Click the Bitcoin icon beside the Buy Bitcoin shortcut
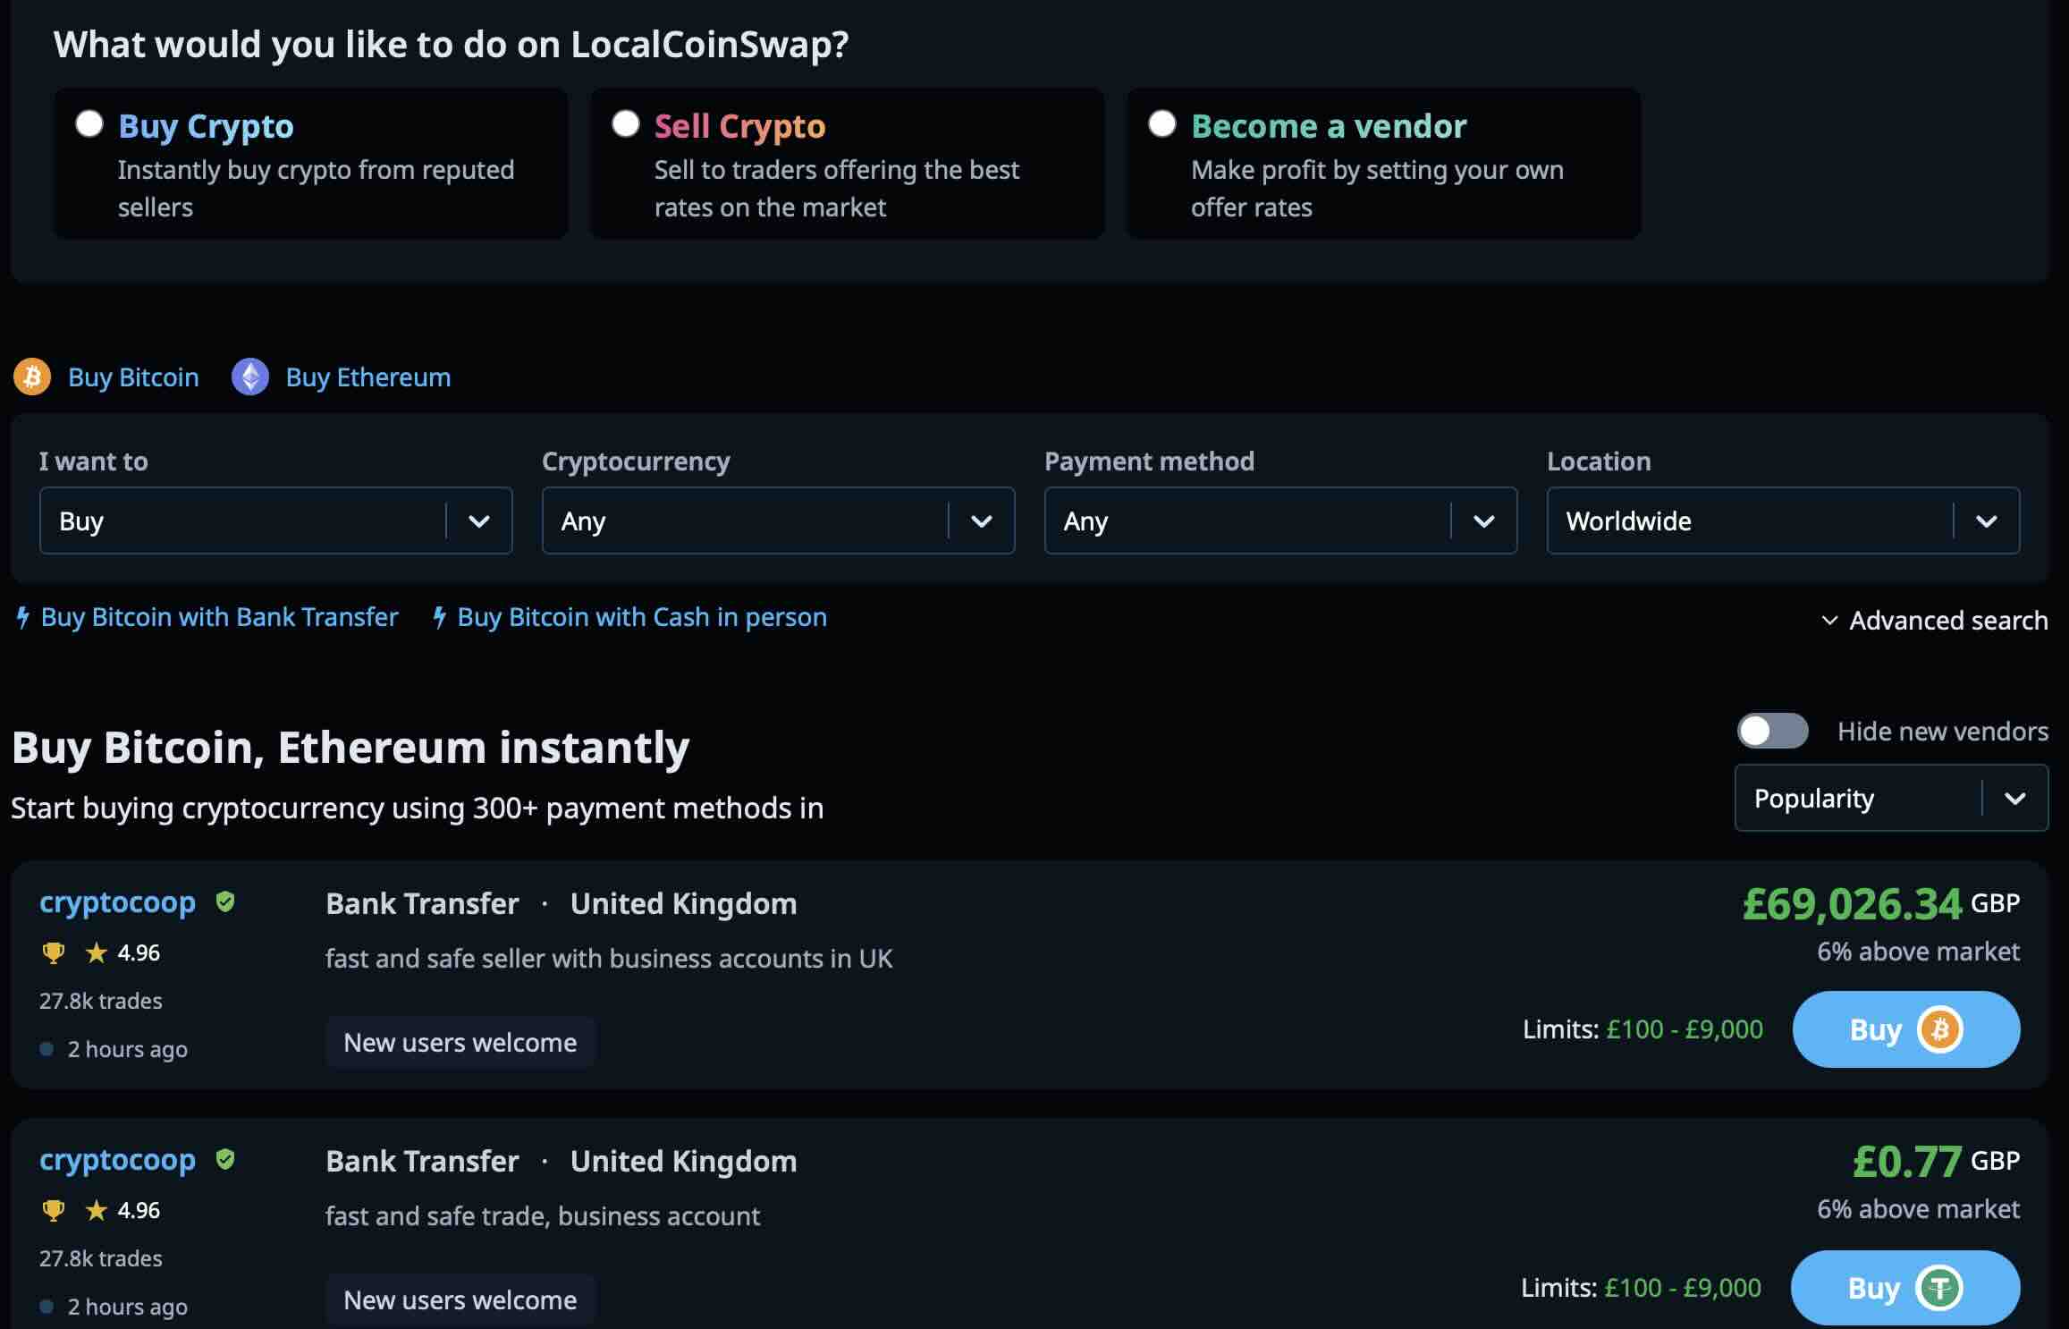This screenshot has height=1329, width=2069. [x=32, y=377]
